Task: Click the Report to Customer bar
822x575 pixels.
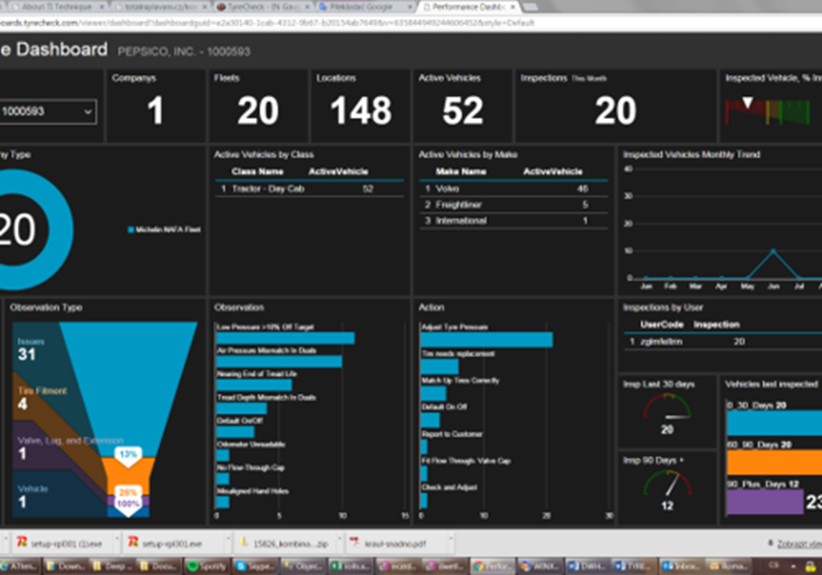Action: pos(423,447)
